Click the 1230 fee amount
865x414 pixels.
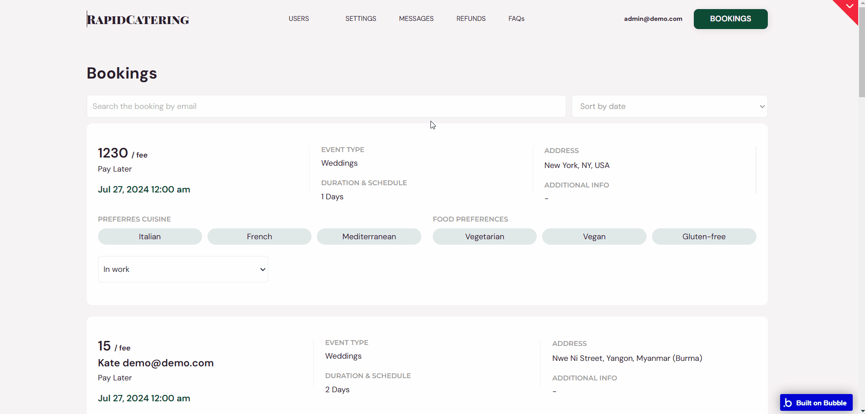coord(113,153)
